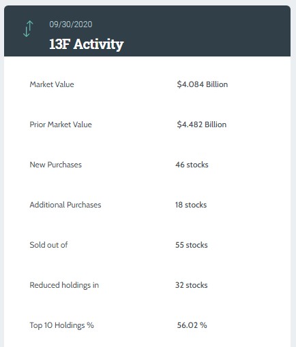Select the 13F Activity heading
This screenshot has height=347, width=296.
tap(87, 44)
